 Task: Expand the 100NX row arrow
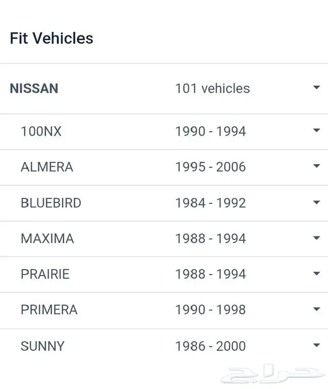click(316, 131)
